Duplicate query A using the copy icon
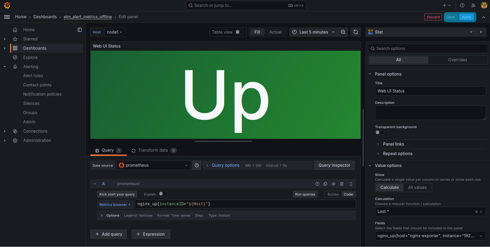The image size is (490, 247). (325, 184)
